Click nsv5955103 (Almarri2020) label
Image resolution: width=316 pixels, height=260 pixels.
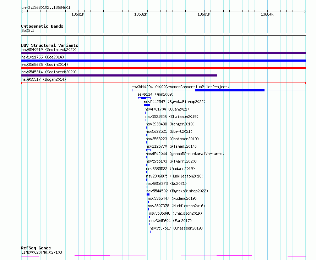[171, 161]
